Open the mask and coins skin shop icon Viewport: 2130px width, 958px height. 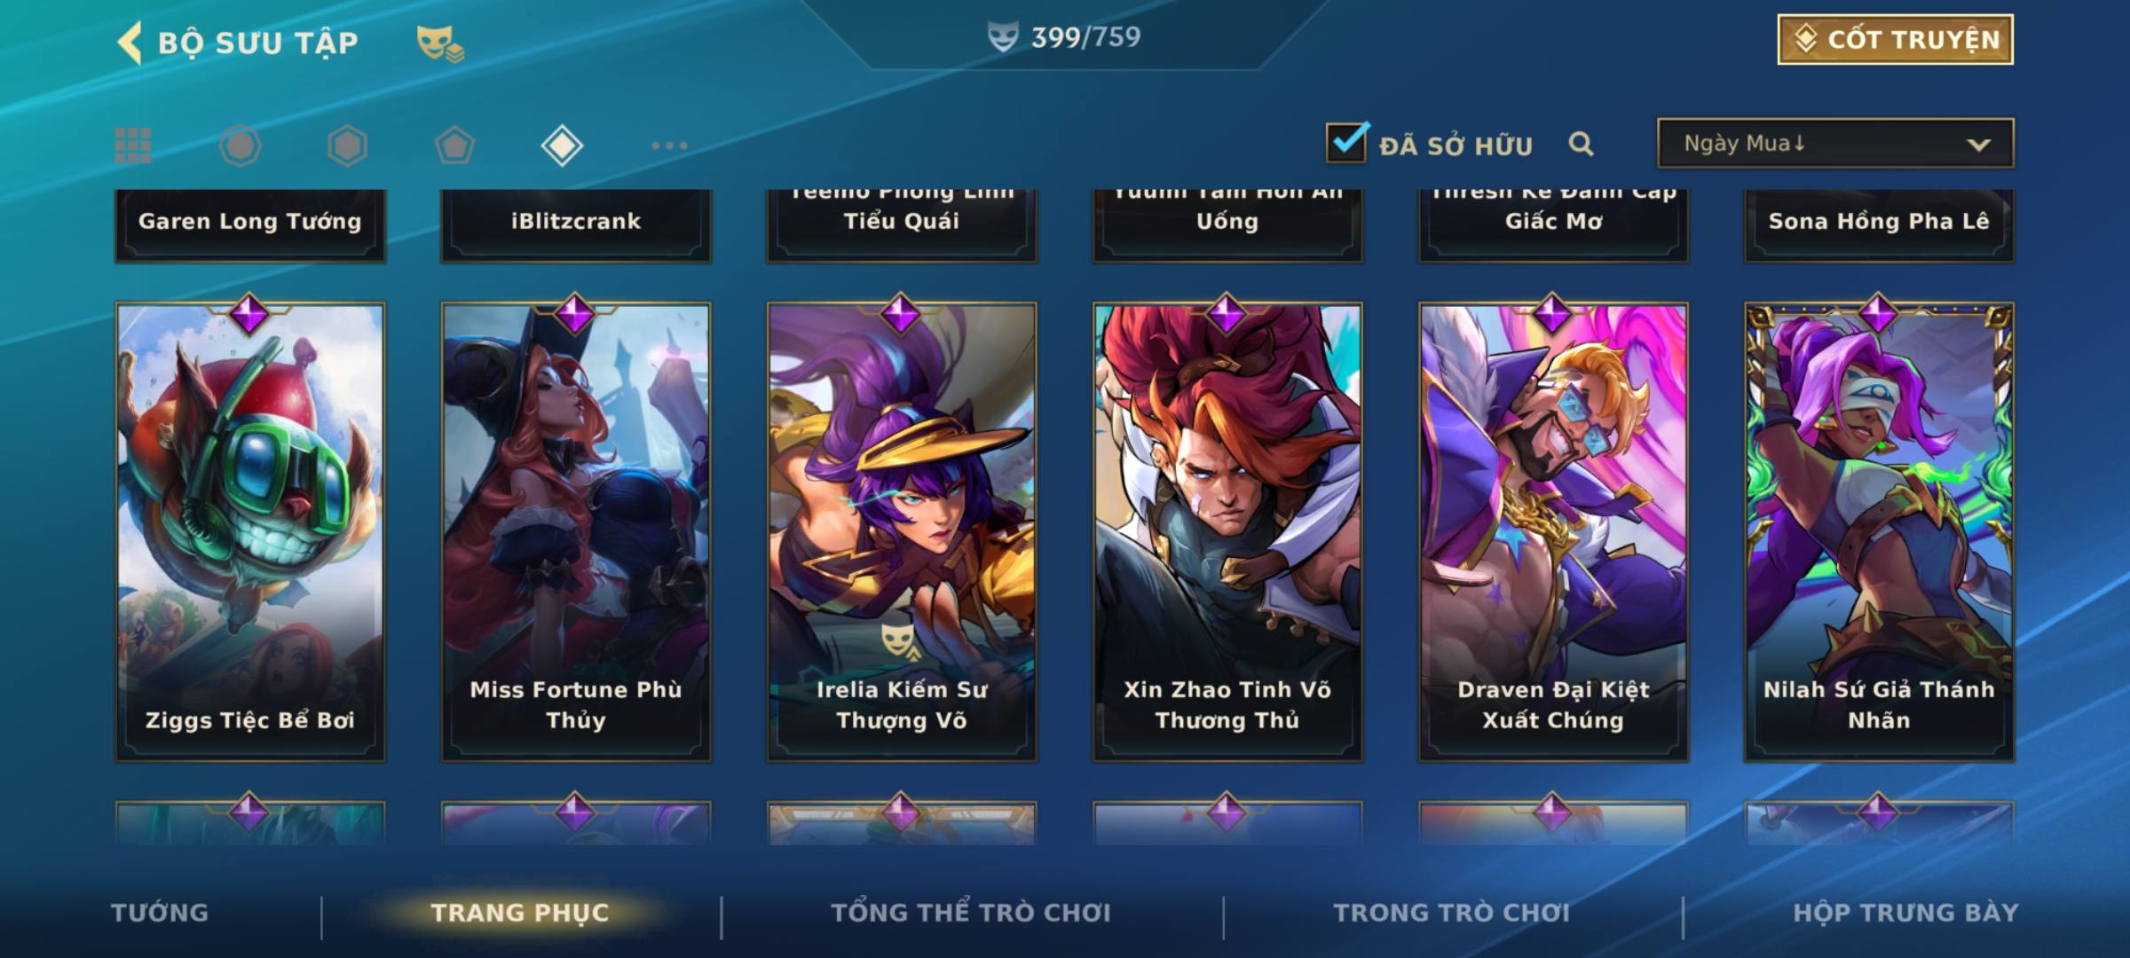(440, 43)
